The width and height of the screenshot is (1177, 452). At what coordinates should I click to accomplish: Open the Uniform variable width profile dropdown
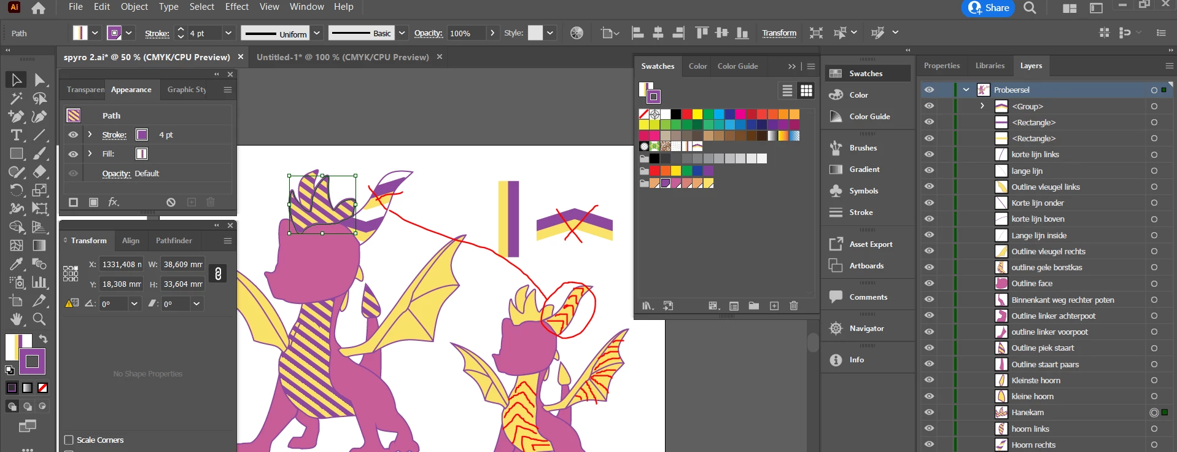(317, 33)
